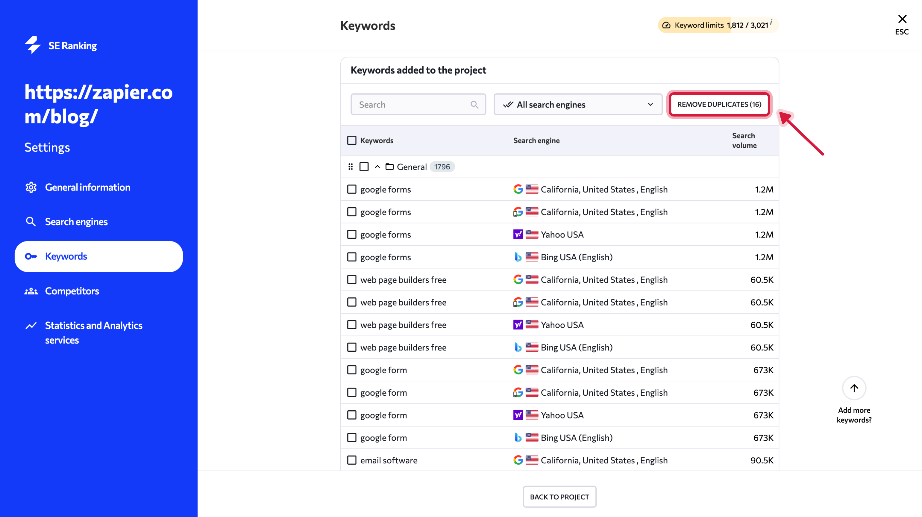Viewport: 922px width, 517px height.
Task: Click the Keywords added to the project heading
Action: (x=418, y=70)
